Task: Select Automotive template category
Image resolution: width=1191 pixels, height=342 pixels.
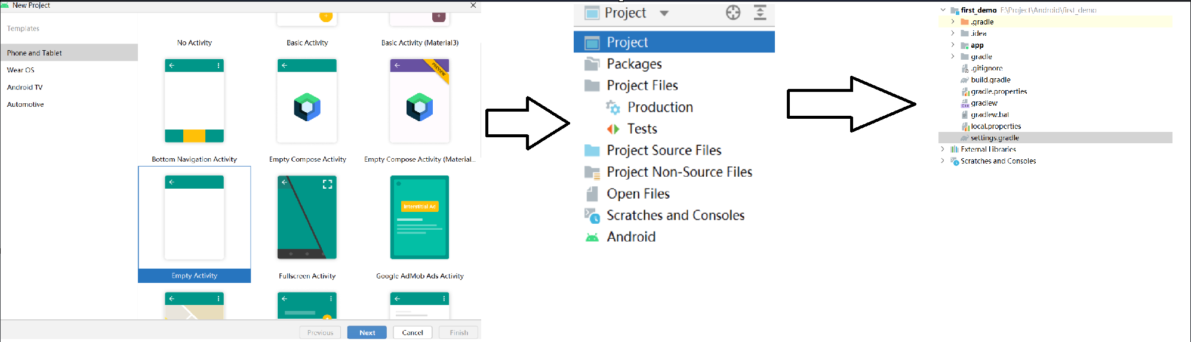Action: [x=26, y=104]
